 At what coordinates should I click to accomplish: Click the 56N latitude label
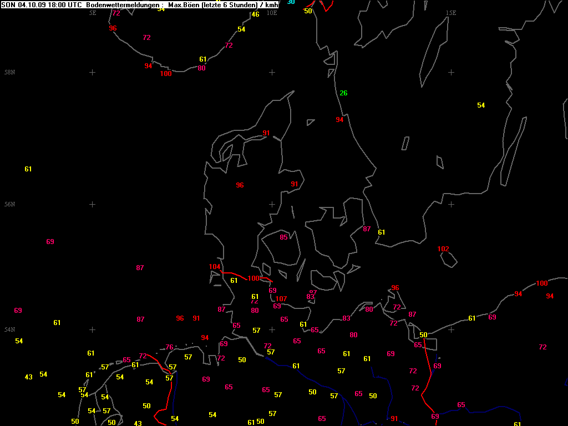pyautogui.click(x=9, y=205)
